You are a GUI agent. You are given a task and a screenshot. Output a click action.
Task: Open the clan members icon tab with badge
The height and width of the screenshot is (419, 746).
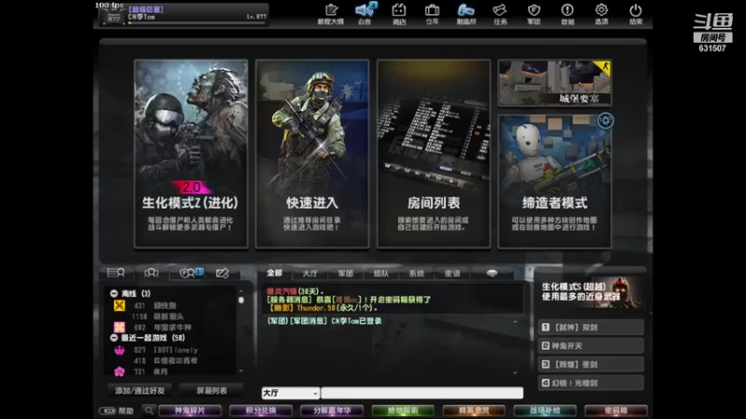click(x=191, y=273)
